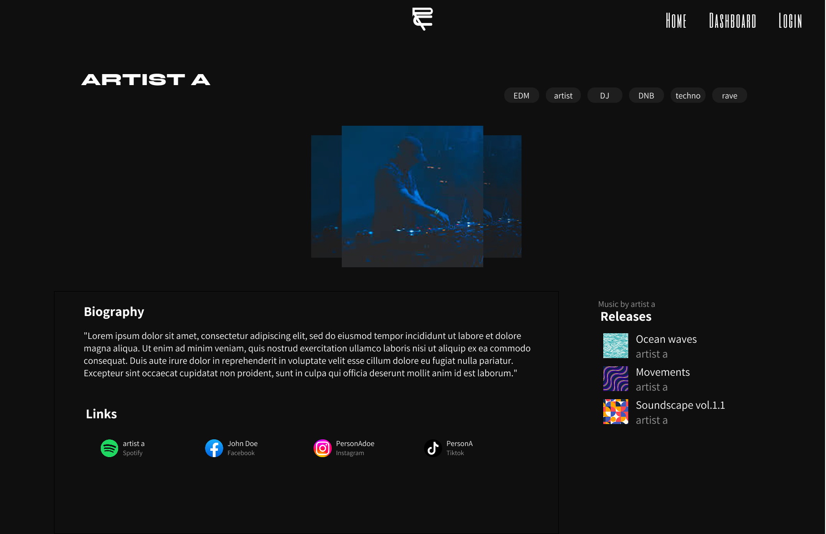
Task: Click the Spotify icon under Links
Action: (109, 448)
